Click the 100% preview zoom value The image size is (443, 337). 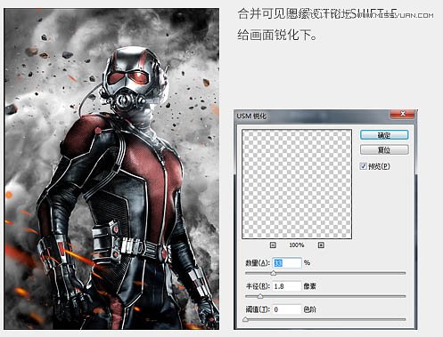297,245
